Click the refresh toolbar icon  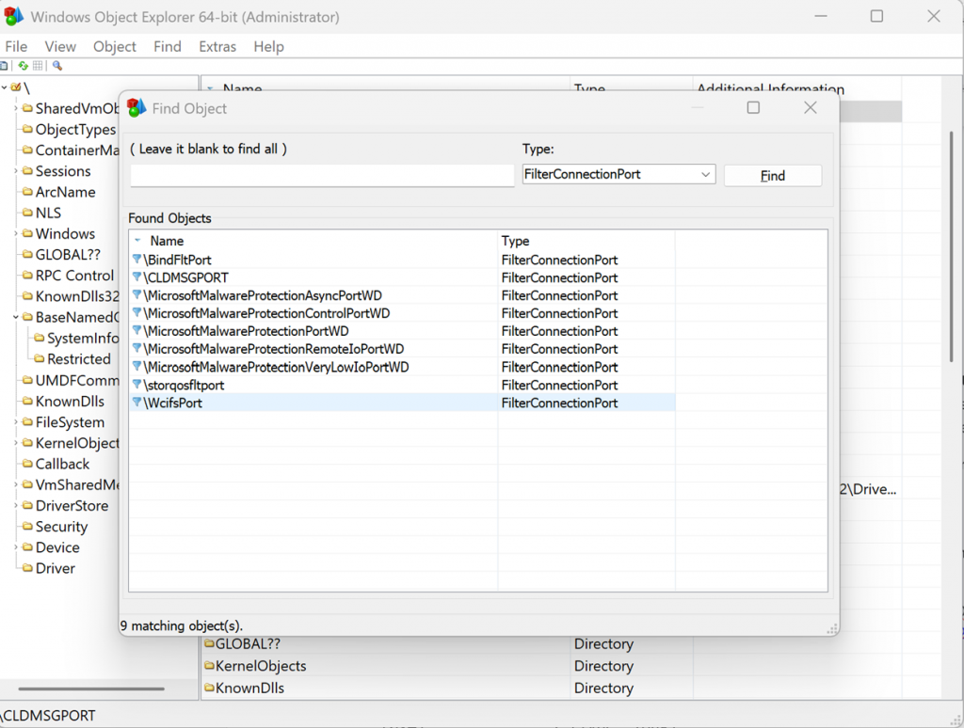click(23, 66)
